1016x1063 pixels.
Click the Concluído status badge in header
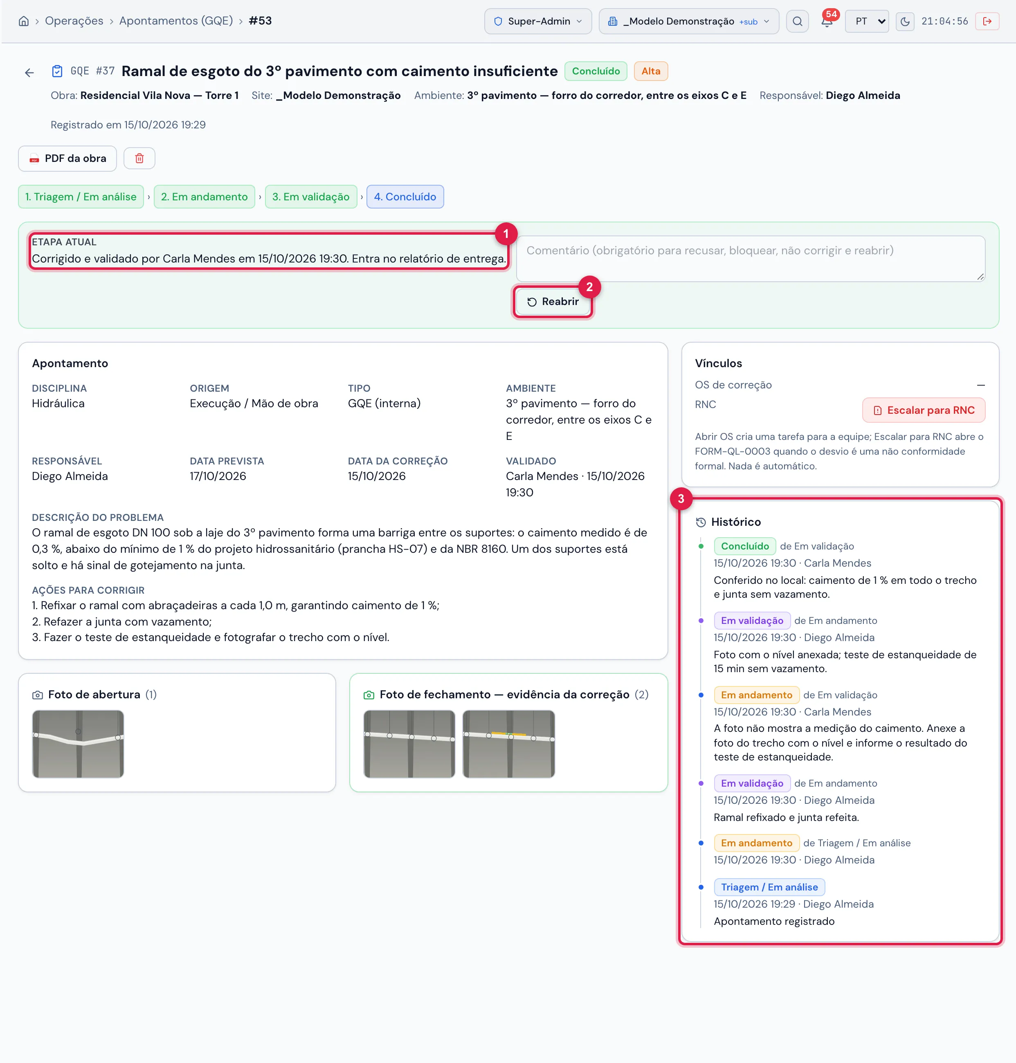coord(596,72)
